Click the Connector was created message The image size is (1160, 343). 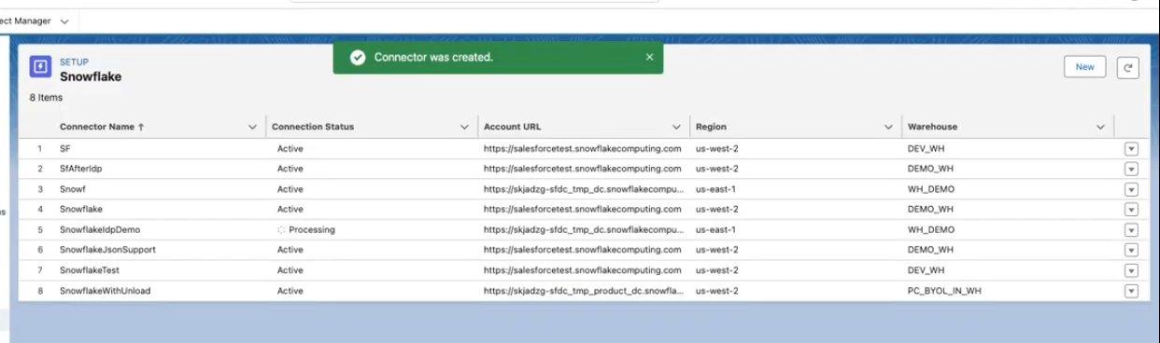click(x=433, y=58)
